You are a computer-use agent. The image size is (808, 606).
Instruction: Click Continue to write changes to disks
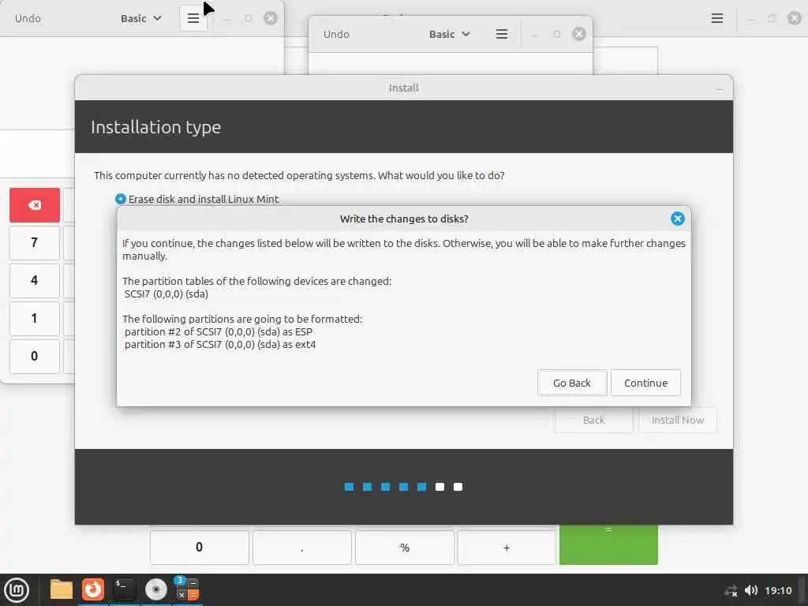coord(645,383)
